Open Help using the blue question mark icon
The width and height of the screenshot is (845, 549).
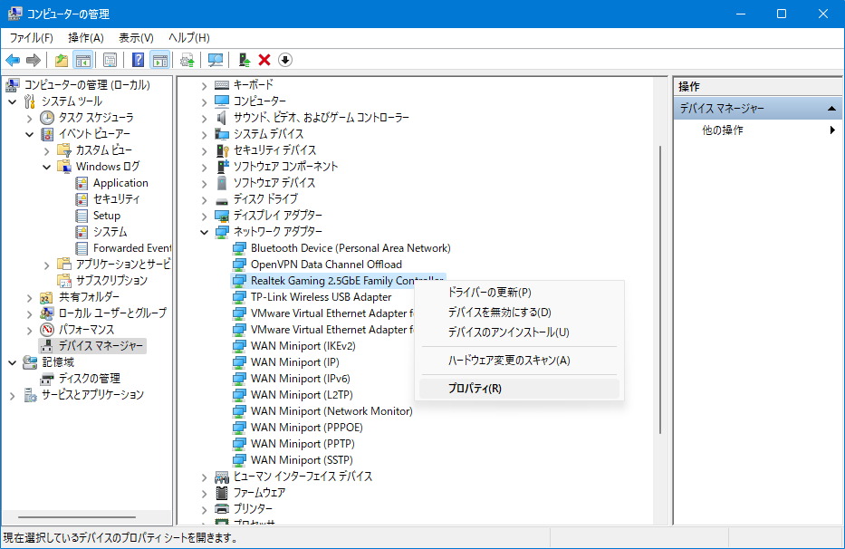pos(136,60)
